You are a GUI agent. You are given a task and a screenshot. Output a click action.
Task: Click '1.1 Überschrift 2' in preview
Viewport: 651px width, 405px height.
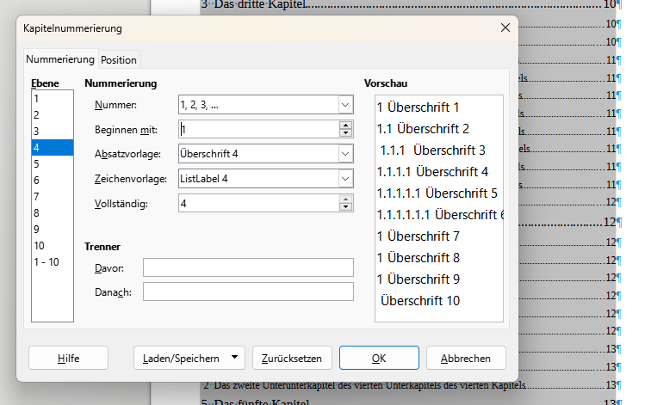(423, 129)
